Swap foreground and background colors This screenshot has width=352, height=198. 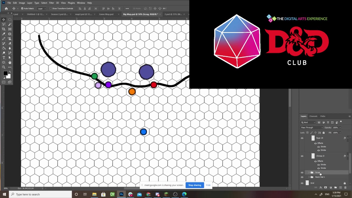[9, 71]
